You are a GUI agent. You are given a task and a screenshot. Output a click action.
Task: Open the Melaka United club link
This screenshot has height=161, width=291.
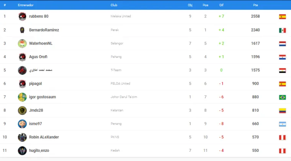coord(121,16)
